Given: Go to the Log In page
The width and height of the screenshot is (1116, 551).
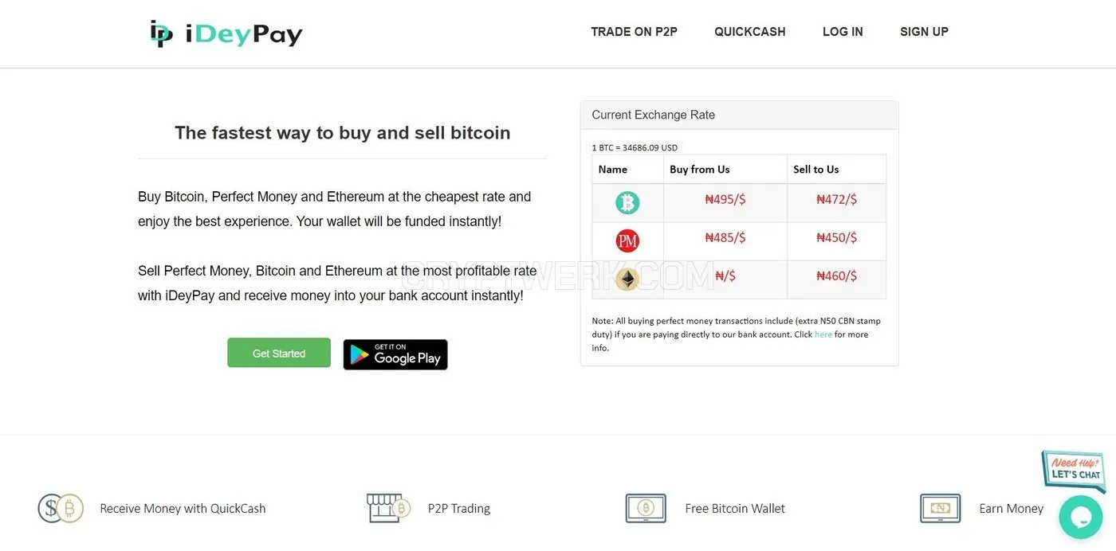Looking at the screenshot, I should click(x=843, y=32).
